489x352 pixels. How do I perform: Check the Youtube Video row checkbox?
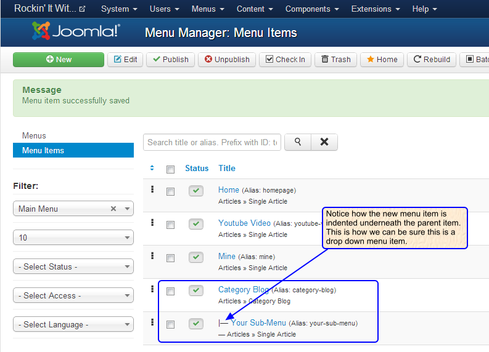click(170, 225)
